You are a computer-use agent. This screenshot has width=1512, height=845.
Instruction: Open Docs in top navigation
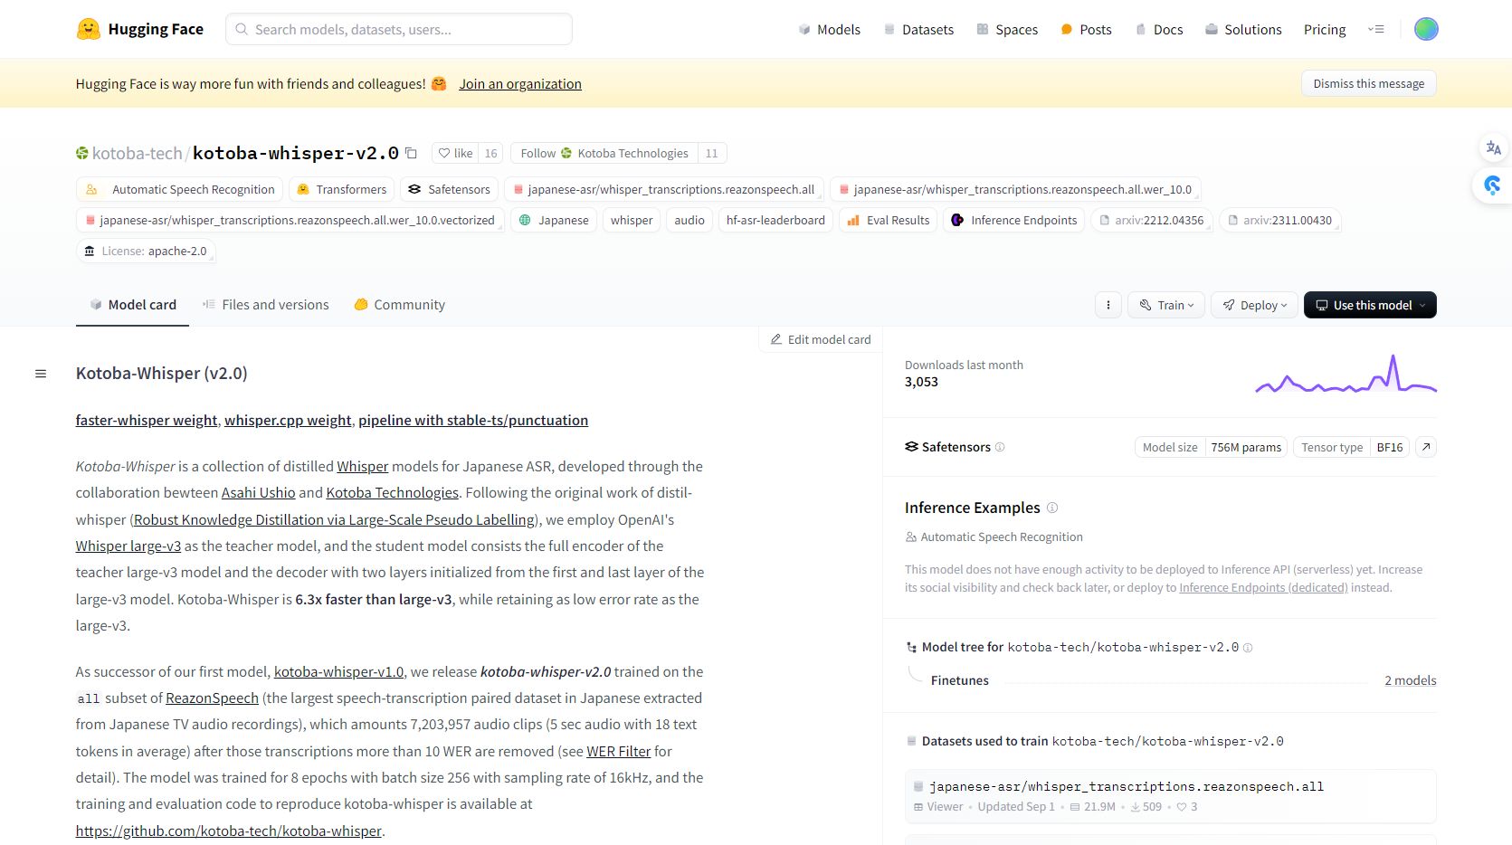(1159, 29)
